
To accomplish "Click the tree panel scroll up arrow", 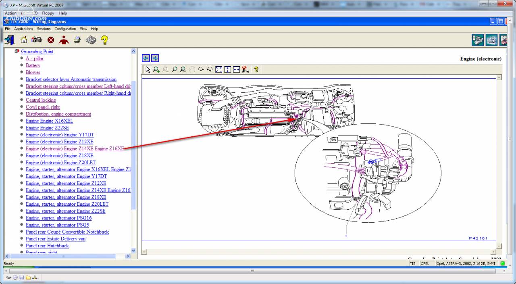I will [x=134, y=51].
